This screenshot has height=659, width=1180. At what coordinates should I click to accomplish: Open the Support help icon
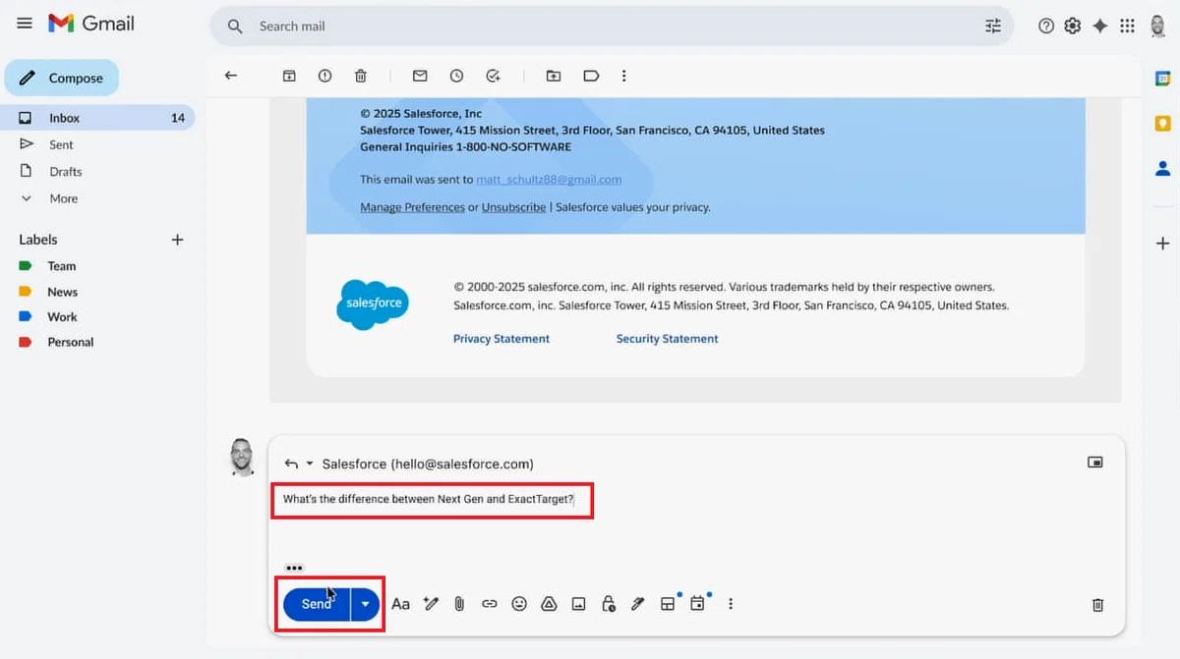[x=1046, y=27]
